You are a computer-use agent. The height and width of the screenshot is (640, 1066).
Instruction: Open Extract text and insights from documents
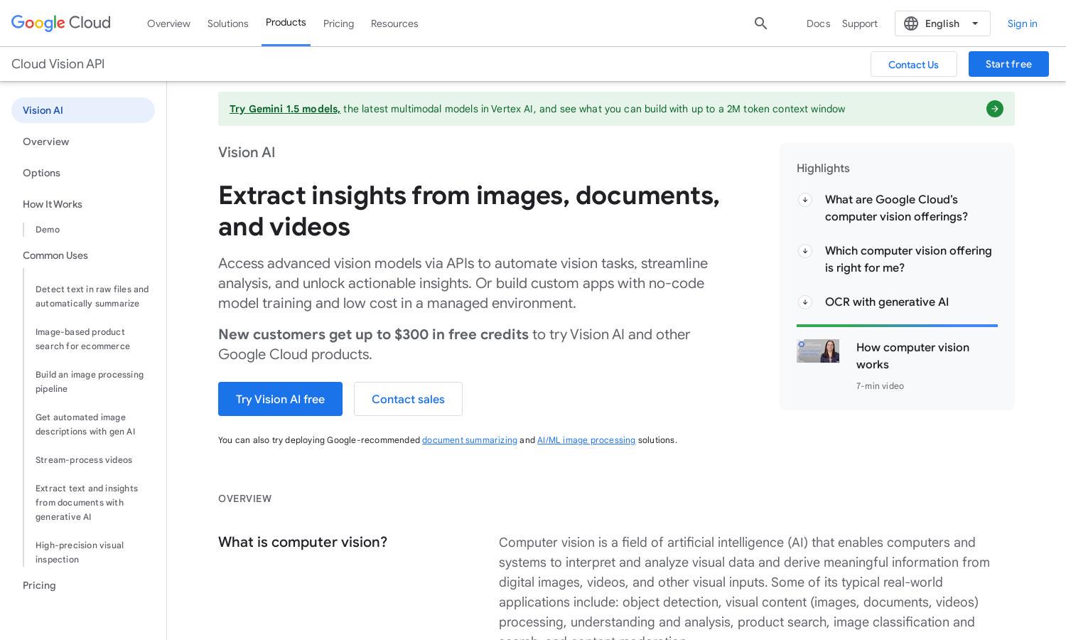[x=87, y=503]
